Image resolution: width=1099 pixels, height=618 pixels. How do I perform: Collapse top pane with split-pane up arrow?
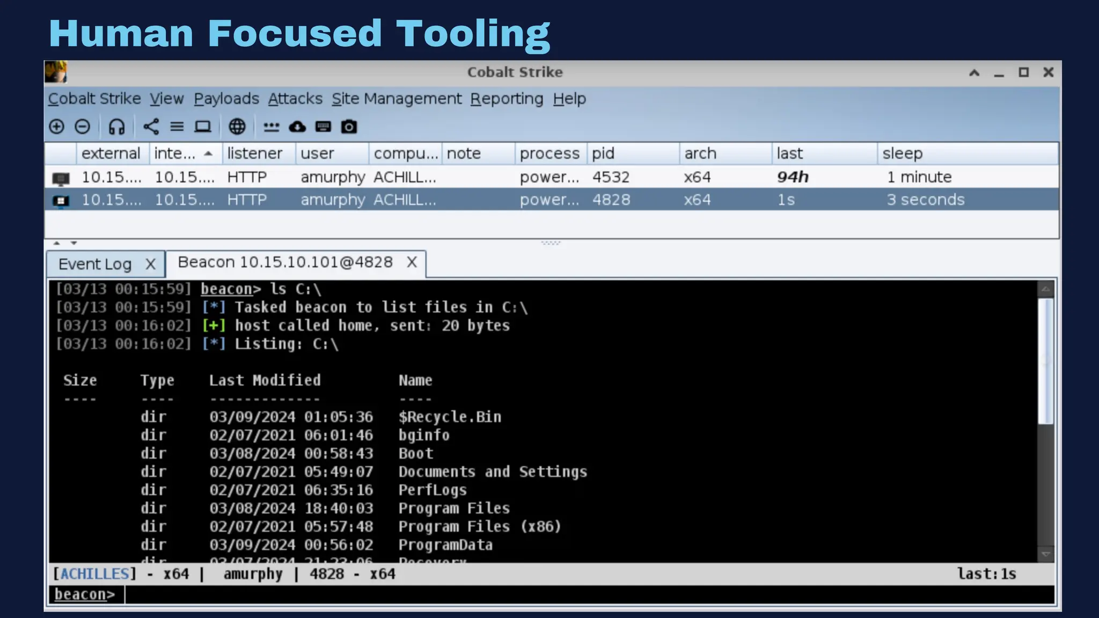click(57, 243)
